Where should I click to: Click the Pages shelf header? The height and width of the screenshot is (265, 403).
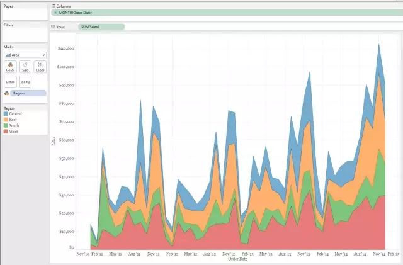pyautogui.click(x=8, y=6)
